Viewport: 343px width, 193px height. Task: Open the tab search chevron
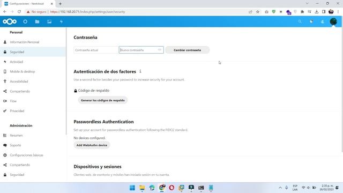pos(307,4)
